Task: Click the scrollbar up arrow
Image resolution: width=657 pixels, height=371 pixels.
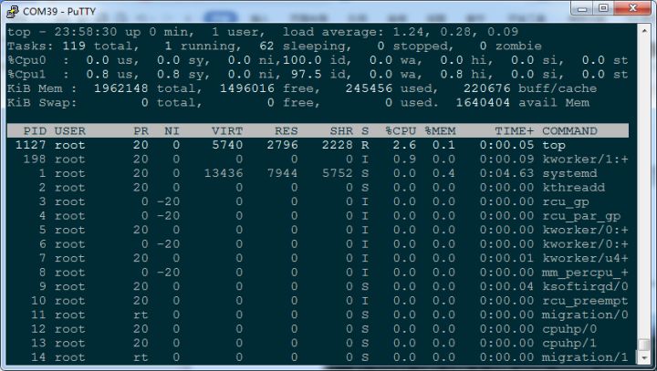Action: coord(644,31)
